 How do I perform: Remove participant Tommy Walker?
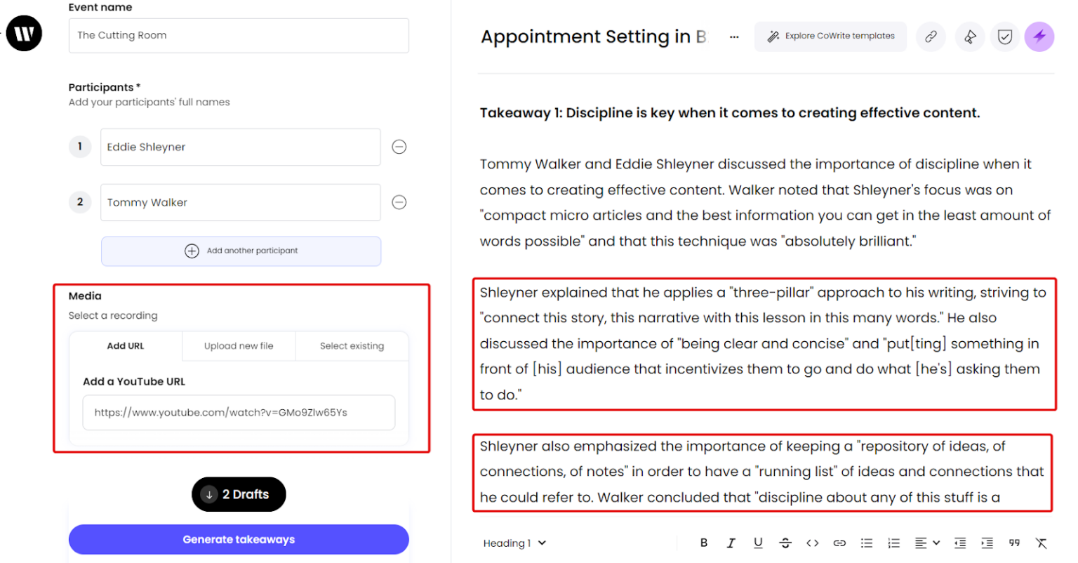pyautogui.click(x=399, y=202)
